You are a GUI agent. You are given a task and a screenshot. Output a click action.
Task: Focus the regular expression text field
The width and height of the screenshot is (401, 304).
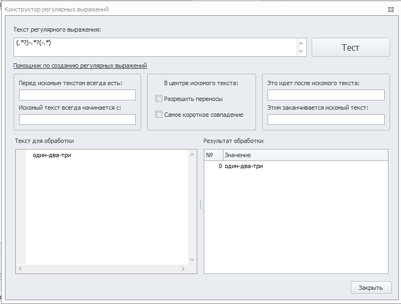[155, 47]
